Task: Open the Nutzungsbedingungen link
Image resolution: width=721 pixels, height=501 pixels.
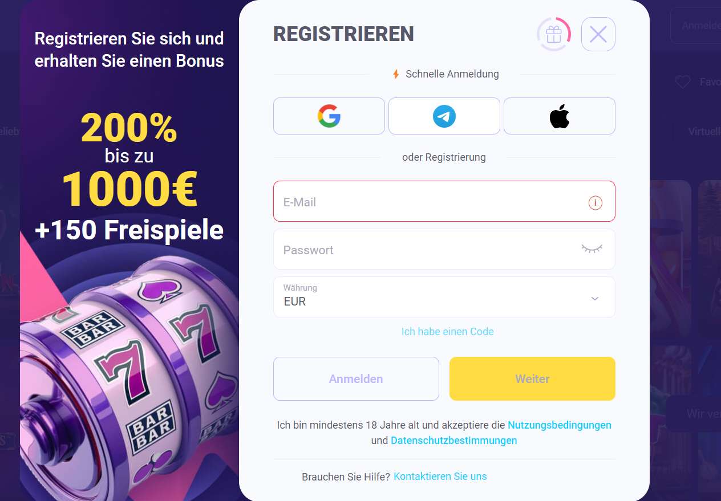Action: coord(560,425)
